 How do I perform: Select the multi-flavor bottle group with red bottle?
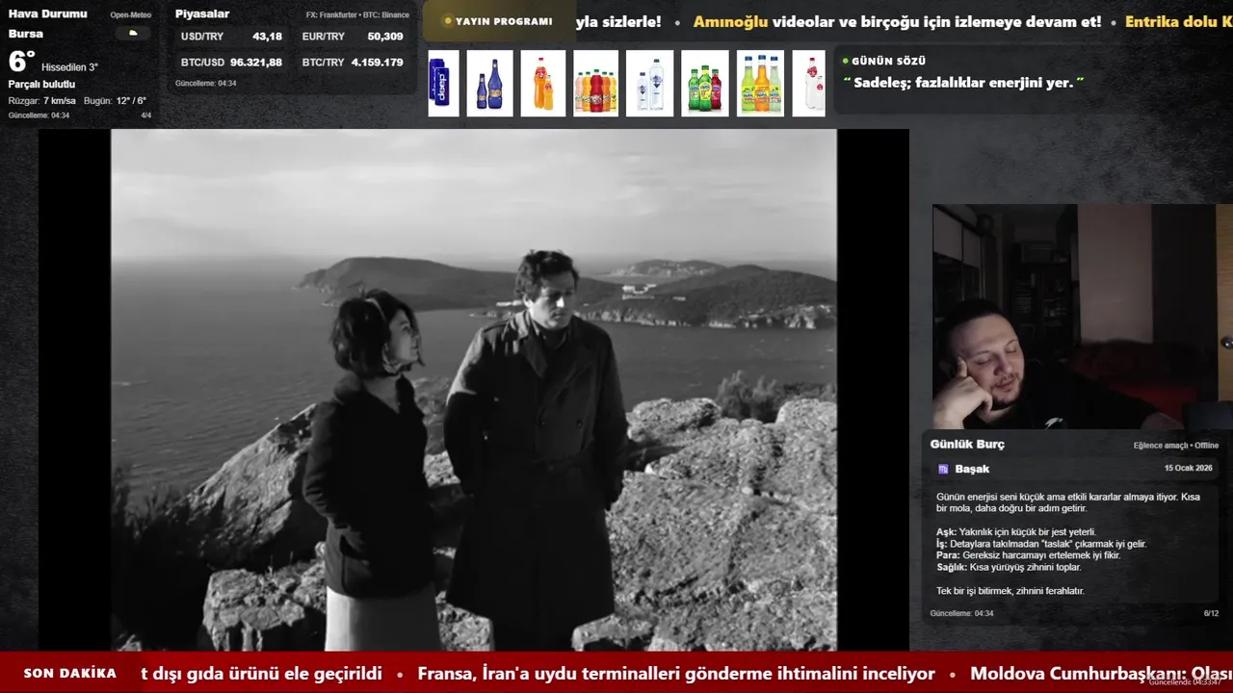tap(595, 84)
